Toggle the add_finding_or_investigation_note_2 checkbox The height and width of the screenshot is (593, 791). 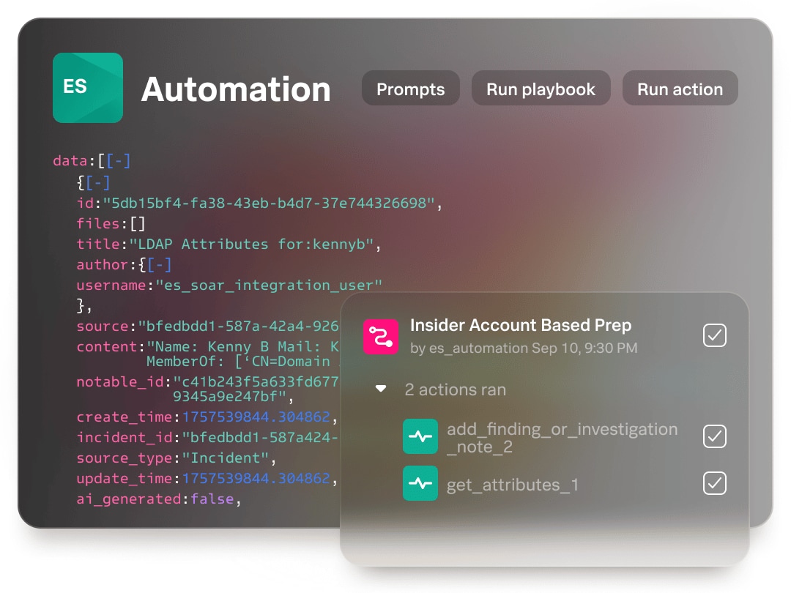coord(714,436)
